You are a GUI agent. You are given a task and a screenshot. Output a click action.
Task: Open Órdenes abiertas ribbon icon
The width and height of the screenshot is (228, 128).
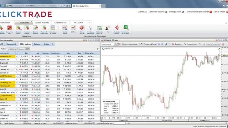(35, 30)
